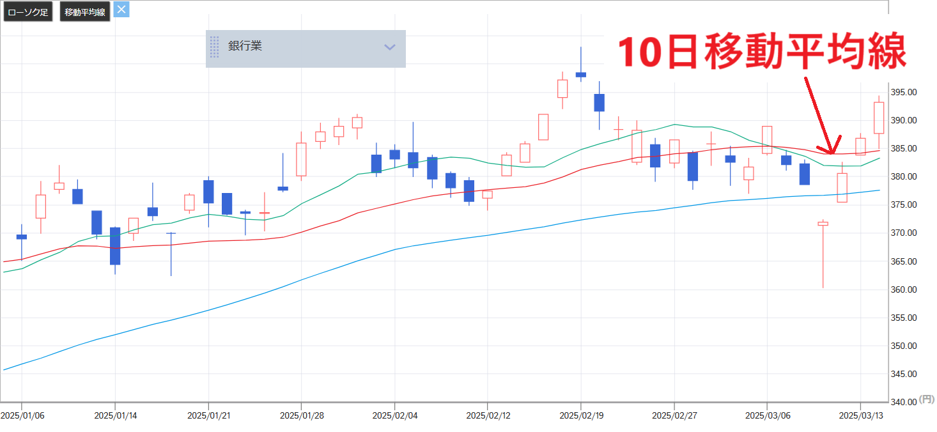The image size is (937, 432).
Task: Click the 395.00 price axis label
Action: (904, 93)
